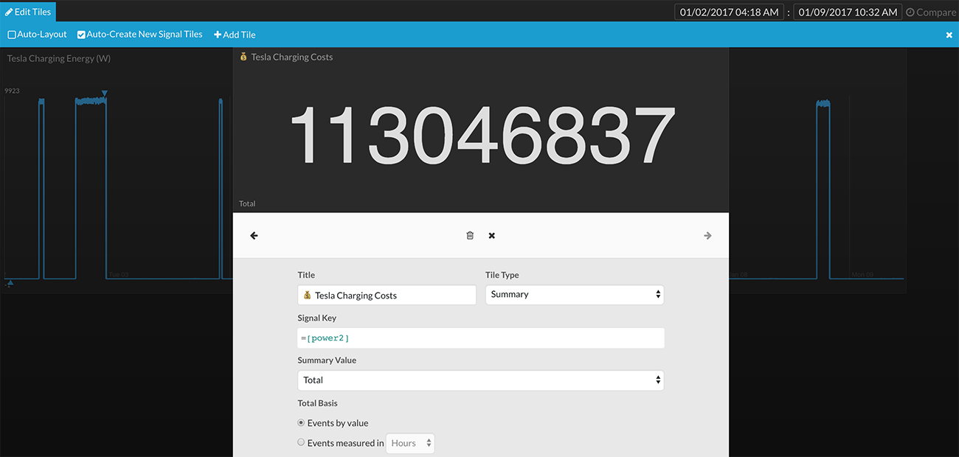Uncheck Auto-Create New Signal Tiles

coord(81,35)
